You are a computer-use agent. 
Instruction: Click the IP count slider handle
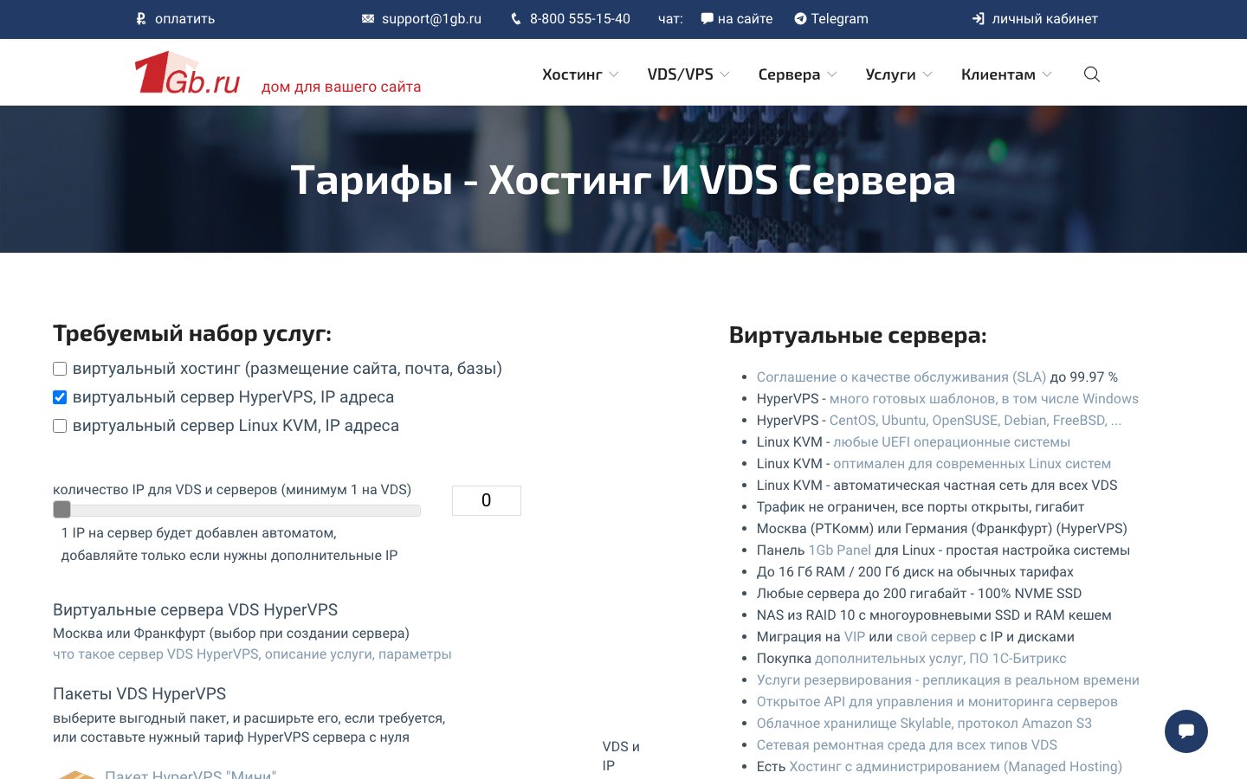pos(61,509)
